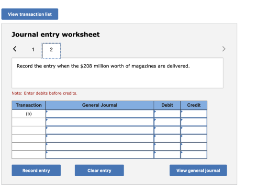Click Credit field in row (b)
268x193 pixels.
pos(194,114)
